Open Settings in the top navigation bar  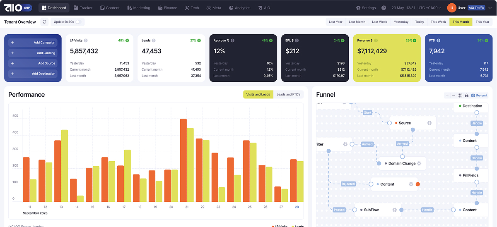366,8
